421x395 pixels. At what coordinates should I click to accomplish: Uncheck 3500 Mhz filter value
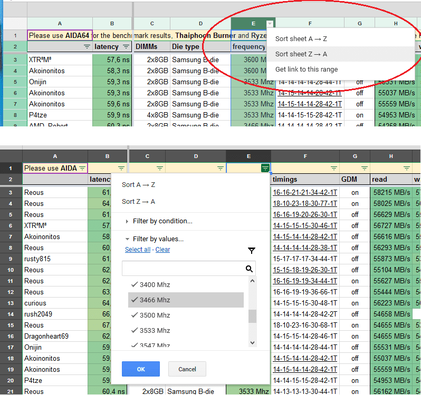(x=186, y=315)
